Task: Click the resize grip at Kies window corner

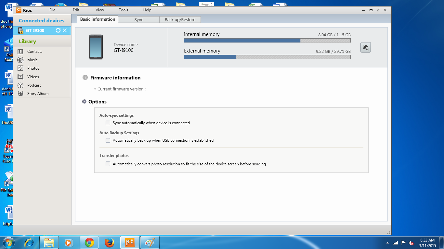Action: (389, 232)
